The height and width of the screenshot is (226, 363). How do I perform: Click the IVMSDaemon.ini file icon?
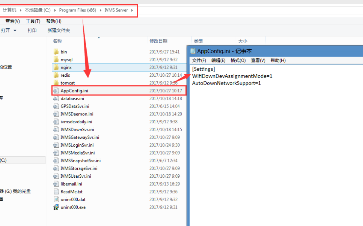point(56,114)
